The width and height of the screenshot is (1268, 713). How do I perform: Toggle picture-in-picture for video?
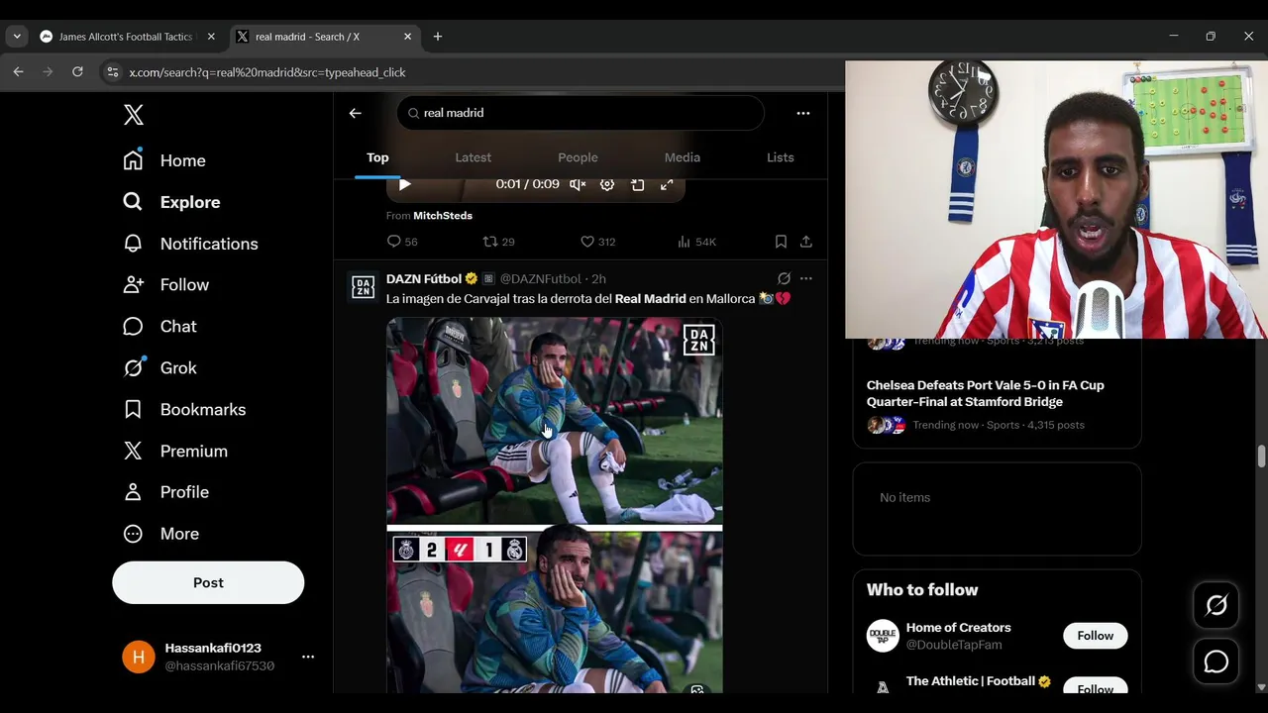pyautogui.click(x=638, y=184)
